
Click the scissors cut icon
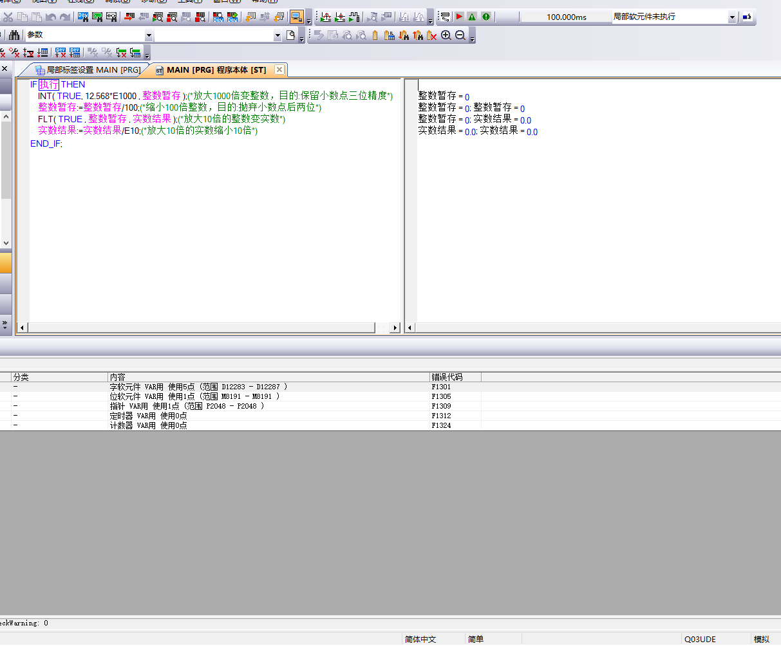[x=8, y=17]
